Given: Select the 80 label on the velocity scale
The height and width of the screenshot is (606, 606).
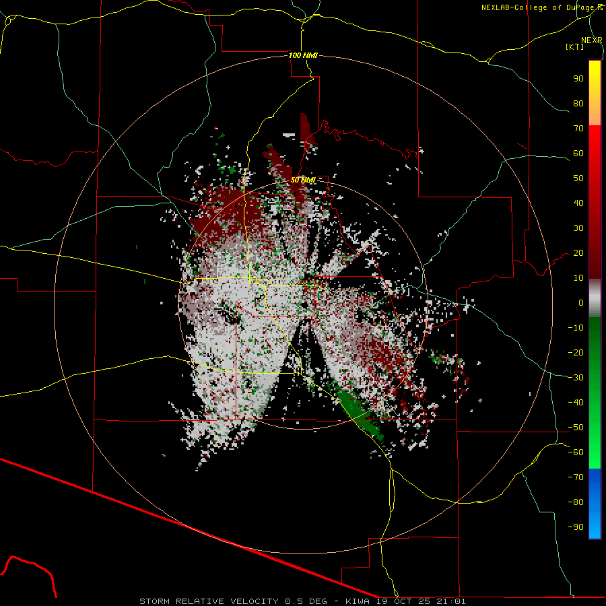Looking at the screenshot, I should 578,104.
